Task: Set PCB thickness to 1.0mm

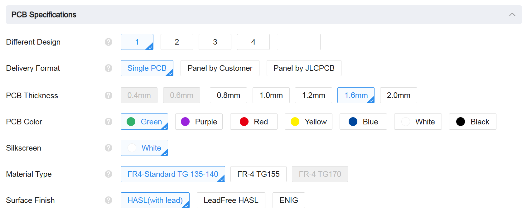Action: [271, 95]
